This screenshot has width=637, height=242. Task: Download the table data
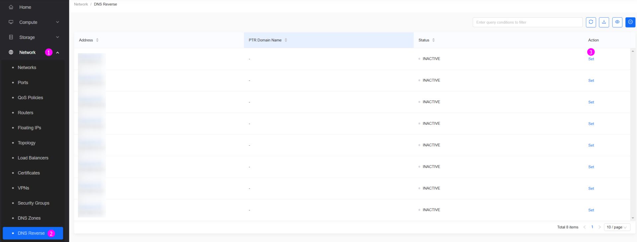pyautogui.click(x=604, y=22)
